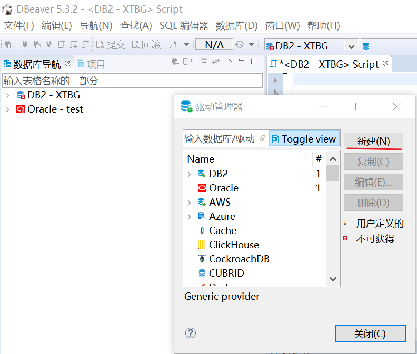Image resolution: width=417 pixels, height=354 pixels.
Task: Select the Oracle driver in list
Action: 224,188
